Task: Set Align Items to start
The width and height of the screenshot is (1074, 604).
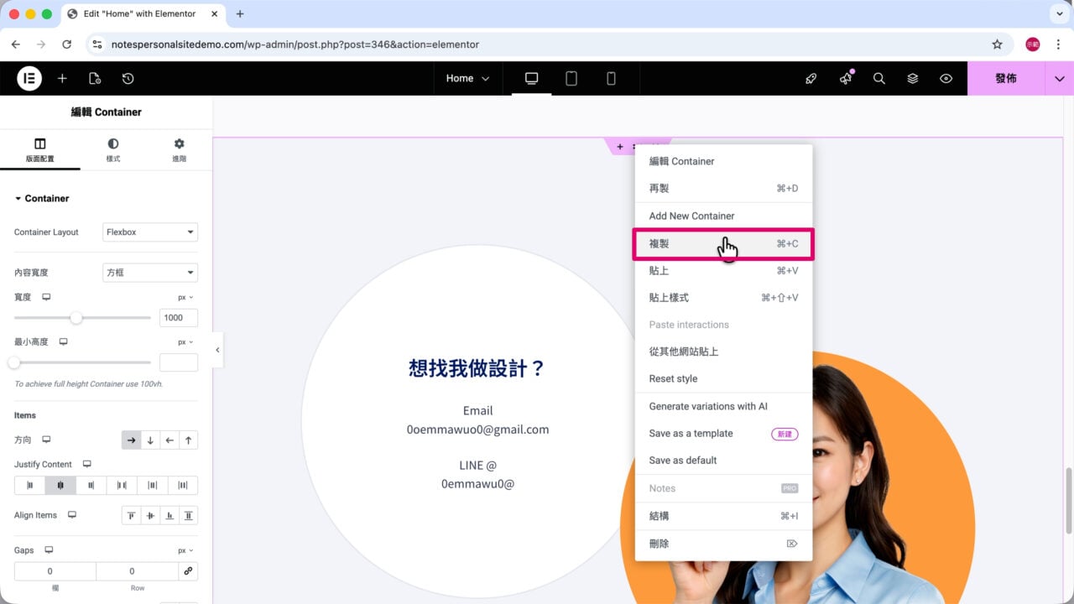Action: click(x=131, y=515)
